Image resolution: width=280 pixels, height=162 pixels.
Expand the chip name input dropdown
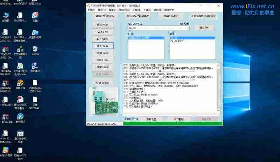(188, 28)
